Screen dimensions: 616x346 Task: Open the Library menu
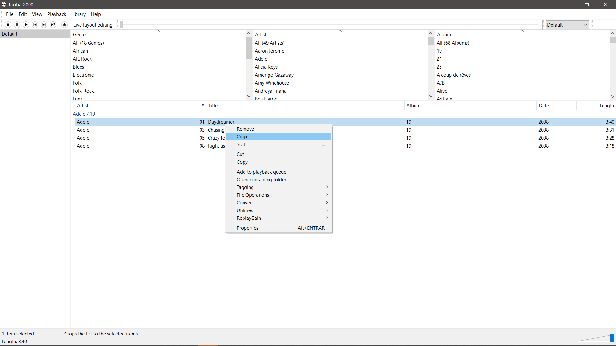(78, 14)
